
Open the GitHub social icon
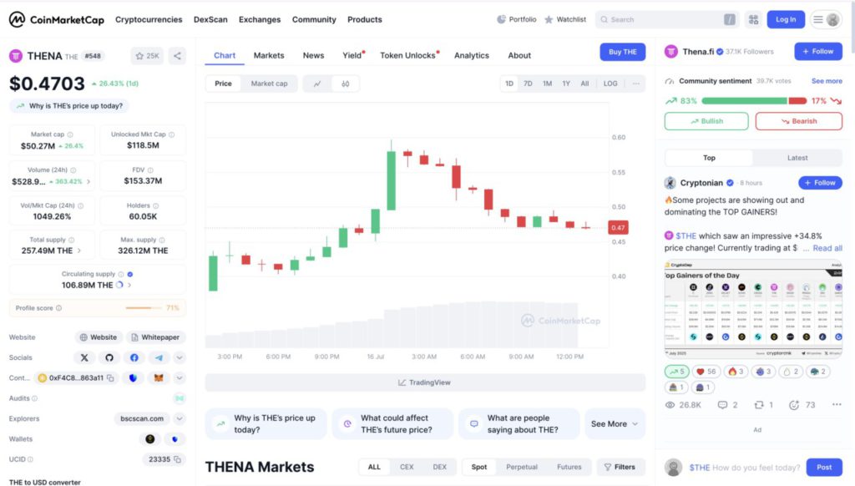109,357
